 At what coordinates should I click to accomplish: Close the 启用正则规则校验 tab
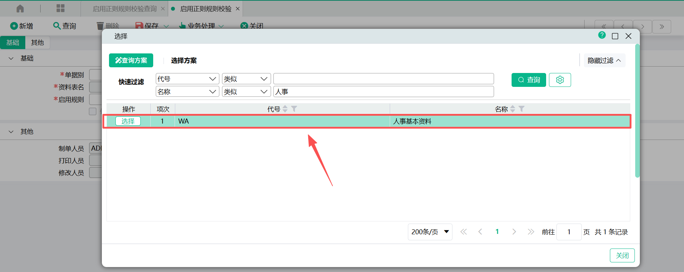pyautogui.click(x=238, y=9)
